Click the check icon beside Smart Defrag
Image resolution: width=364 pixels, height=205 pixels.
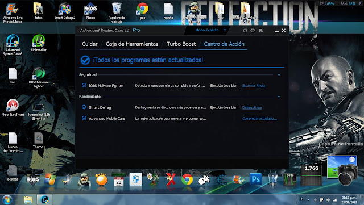point(84,107)
